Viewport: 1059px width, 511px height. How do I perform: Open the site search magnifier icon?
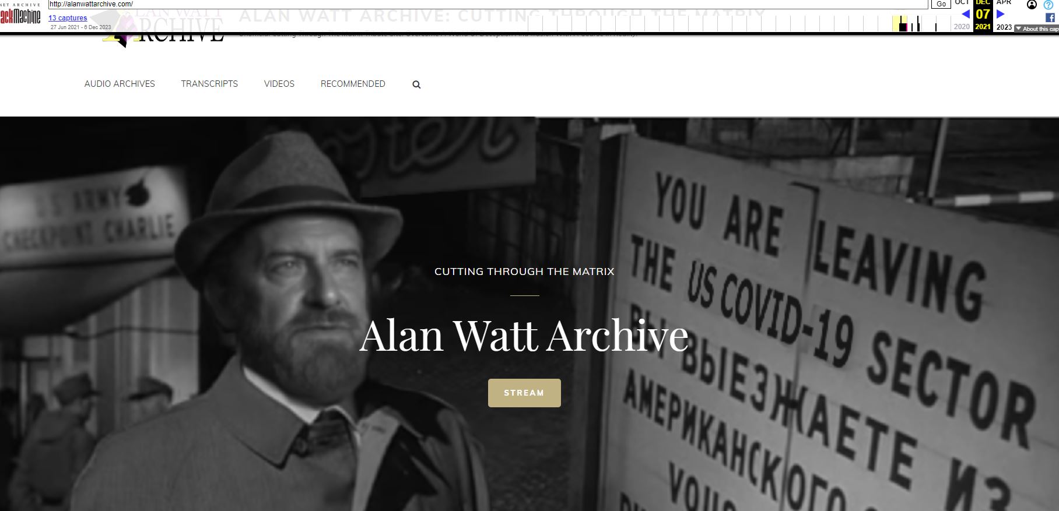tap(416, 84)
